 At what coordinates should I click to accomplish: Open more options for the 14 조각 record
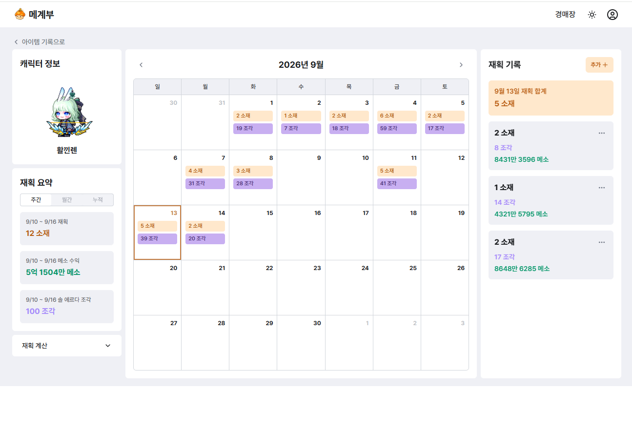[602, 188]
